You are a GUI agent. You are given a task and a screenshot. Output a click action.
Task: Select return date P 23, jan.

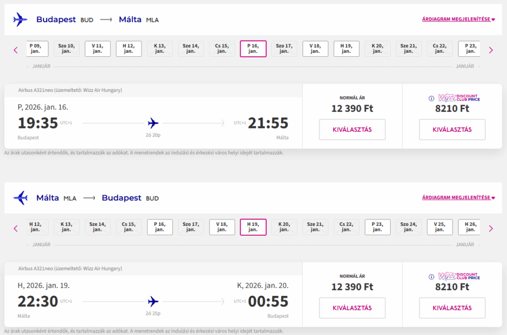378,227
